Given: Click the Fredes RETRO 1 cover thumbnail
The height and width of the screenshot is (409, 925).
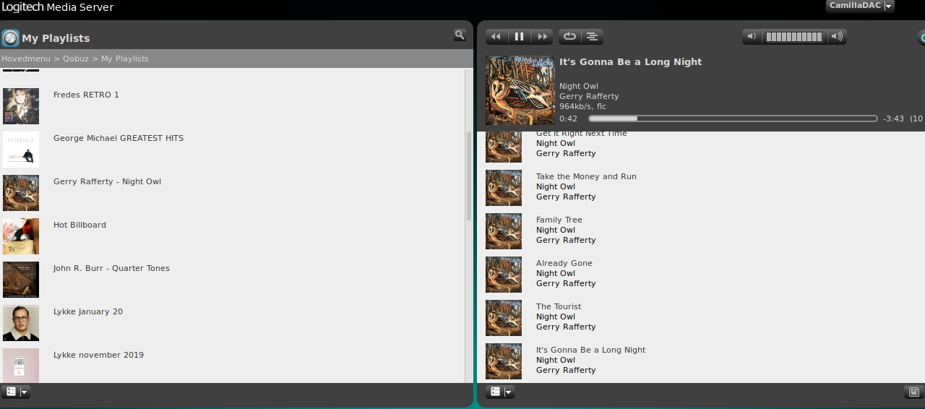Looking at the screenshot, I should tap(21, 106).
